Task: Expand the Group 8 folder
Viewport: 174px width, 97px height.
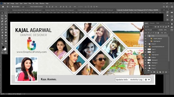Action: [148, 44]
